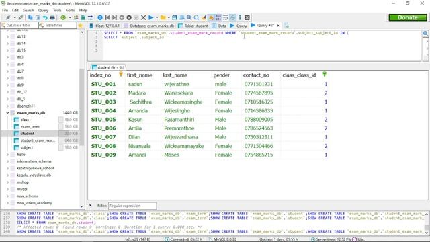
Task: Click the Database filter input
Action: [19, 26]
